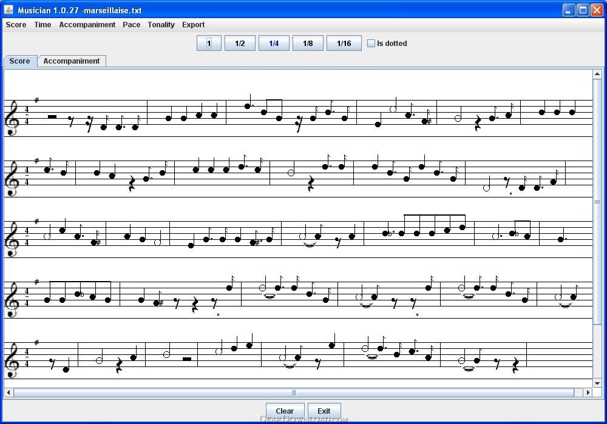The width and height of the screenshot is (607, 424).
Task: Switch to the Accompaniment tab
Action: (72, 61)
